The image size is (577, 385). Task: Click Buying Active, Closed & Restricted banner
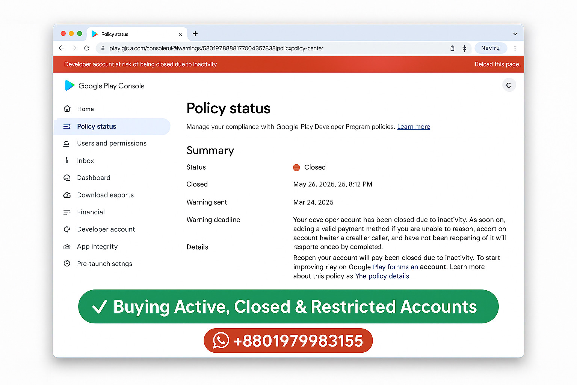[288, 306]
